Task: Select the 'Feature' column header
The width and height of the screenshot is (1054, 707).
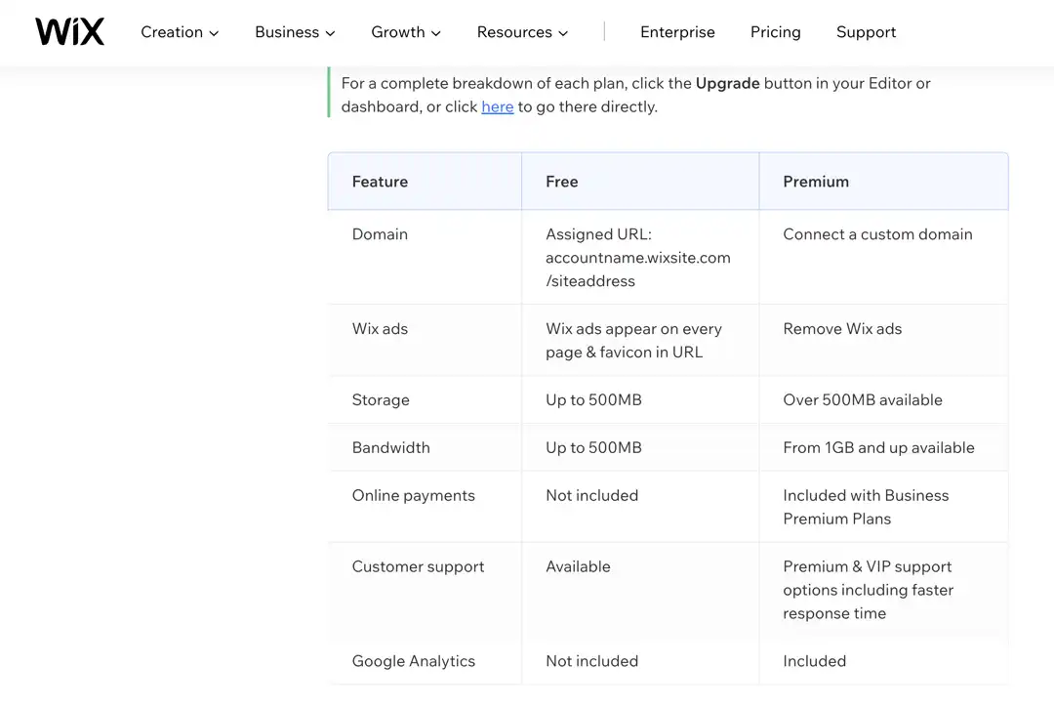Action: (x=425, y=182)
